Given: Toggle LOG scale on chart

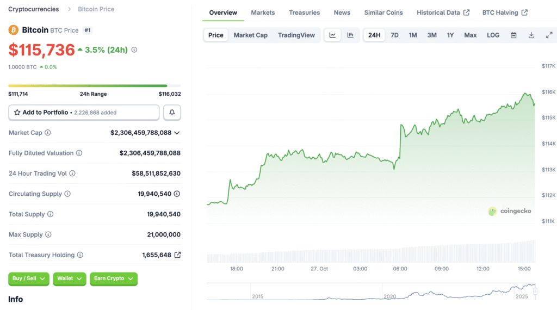Looking at the screenshot, I should [493, 35].
